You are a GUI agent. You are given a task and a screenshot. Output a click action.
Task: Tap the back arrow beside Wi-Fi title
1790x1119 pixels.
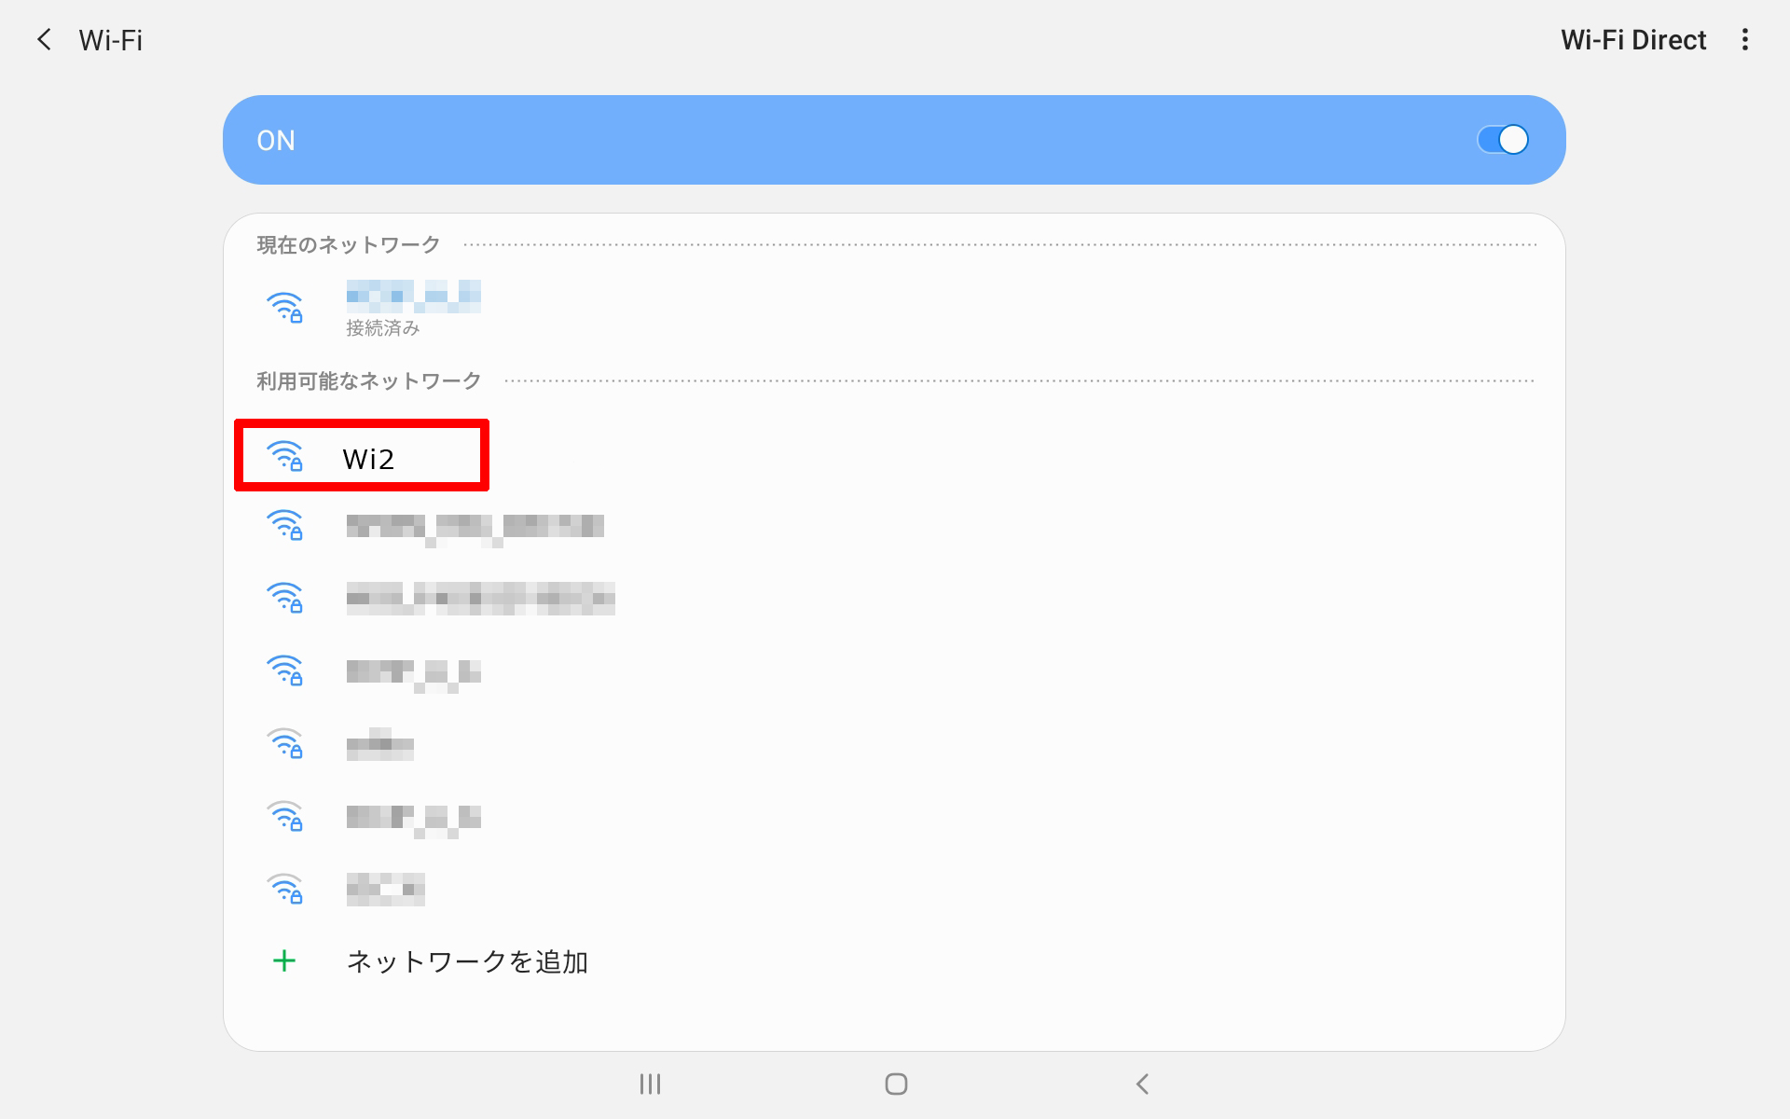44,40
